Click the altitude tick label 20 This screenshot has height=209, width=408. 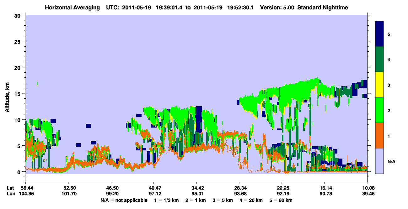tap(18, 67)
